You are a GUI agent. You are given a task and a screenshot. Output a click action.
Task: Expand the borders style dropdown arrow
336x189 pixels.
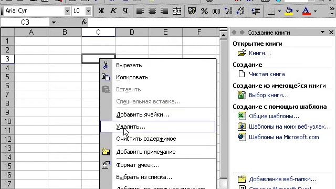click(279, 10)
